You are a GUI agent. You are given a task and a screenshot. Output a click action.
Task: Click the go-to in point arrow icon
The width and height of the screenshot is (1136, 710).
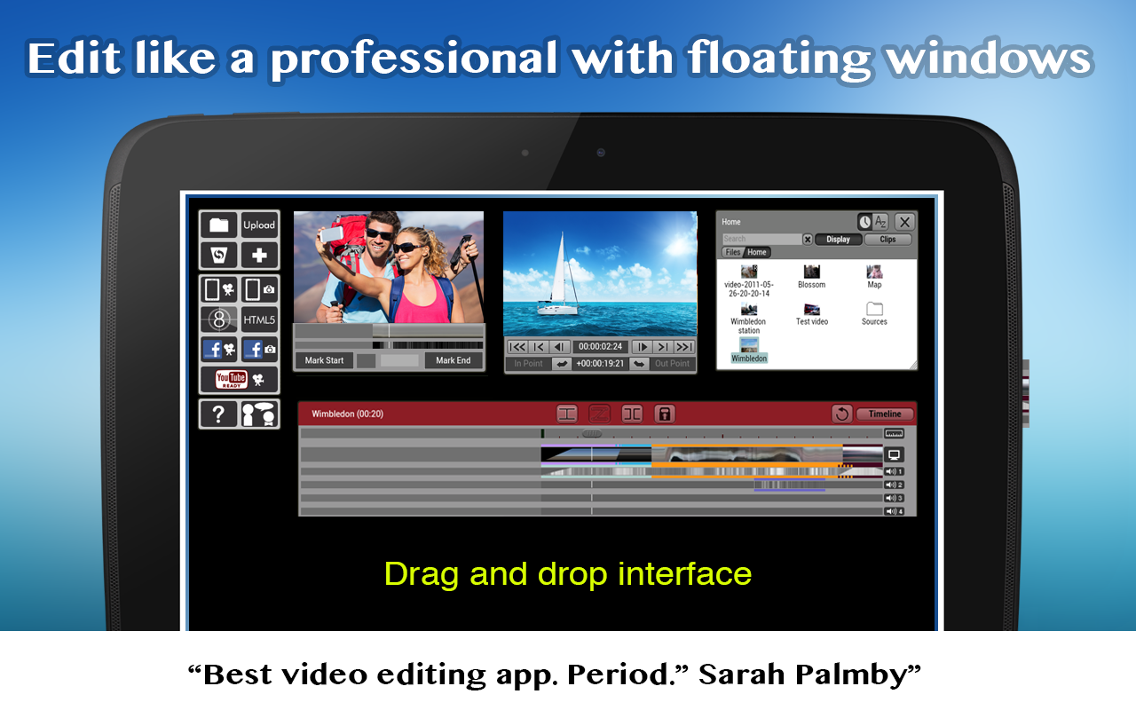click(x=562, y=364)
